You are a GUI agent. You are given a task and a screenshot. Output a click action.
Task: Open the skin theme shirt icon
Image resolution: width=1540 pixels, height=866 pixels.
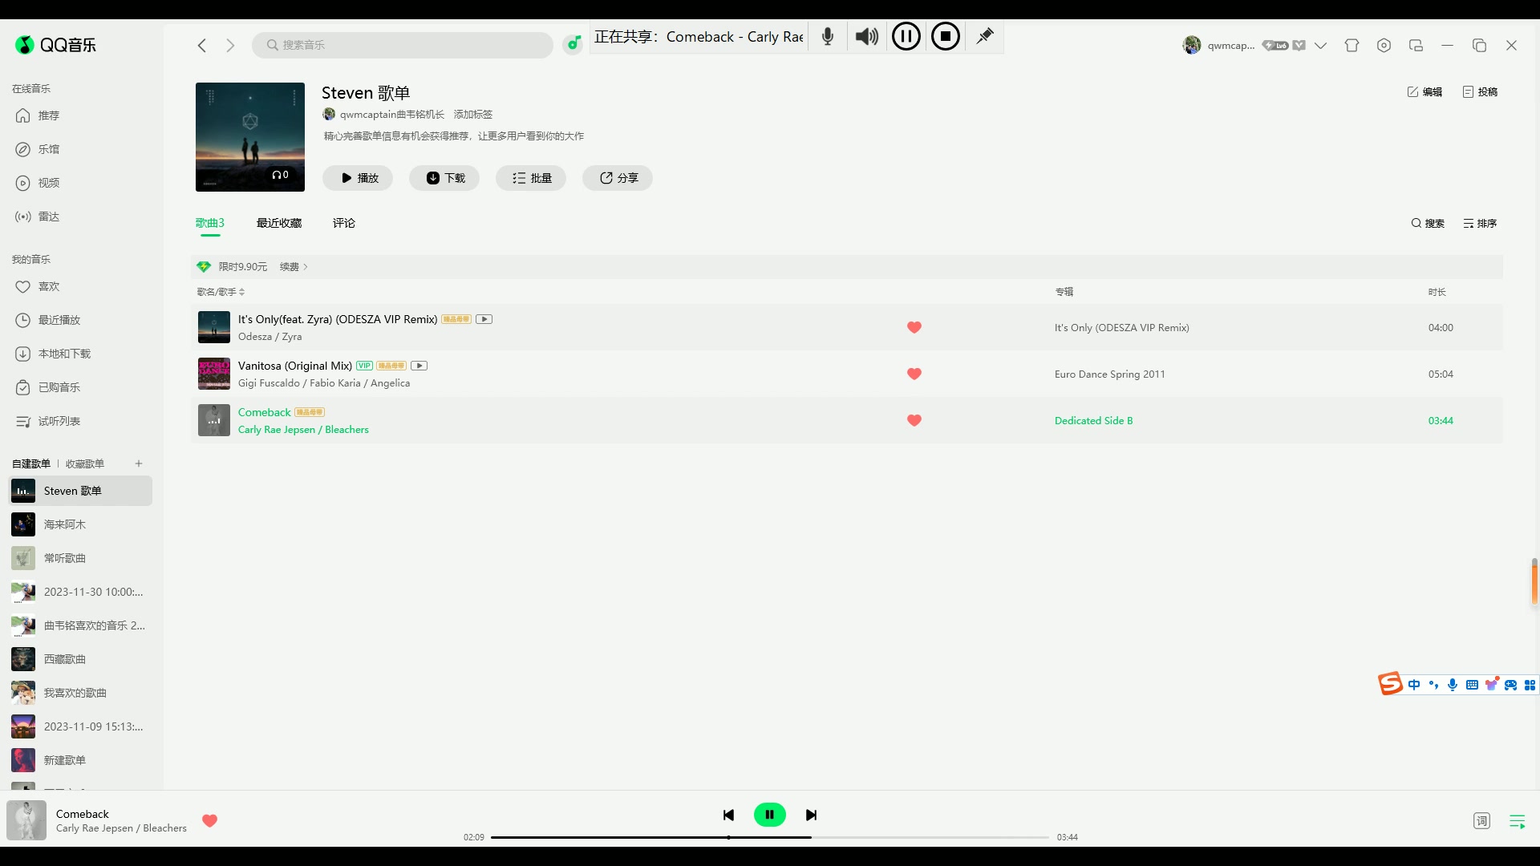[x=1352, y=46]
